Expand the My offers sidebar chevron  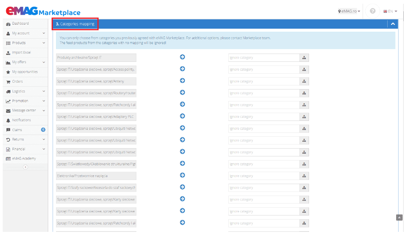coord(43,62)
